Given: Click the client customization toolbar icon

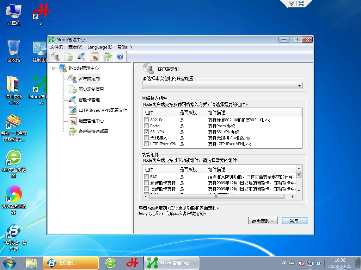Looking at the screenshot, I should point(55,57).
